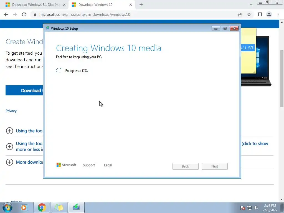This screenshot has height=213, width=284.
Task: Open the Chrome profile avatar menu
Action: coord(269,14)
